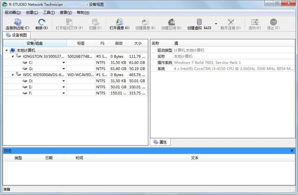Click the Disconnect (断开连接) toolbar icon
Screen dimensions: 298x195
tap(231, 22)
